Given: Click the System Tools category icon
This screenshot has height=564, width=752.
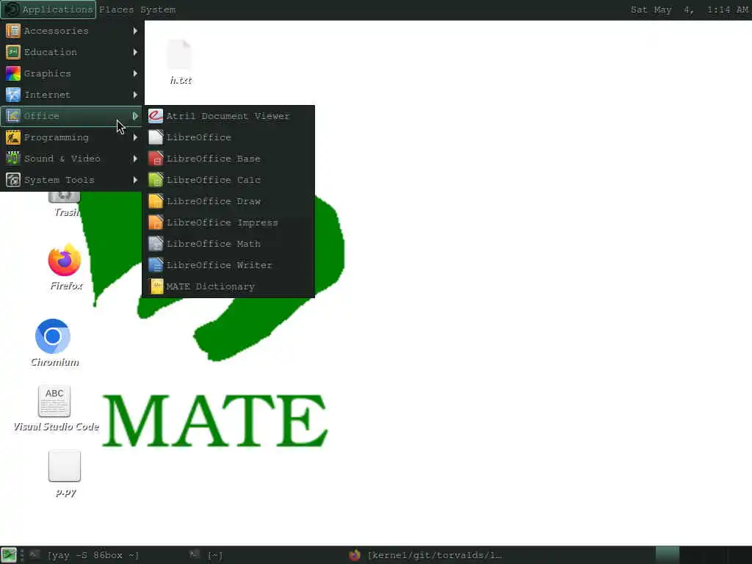Looking at the screenshot, I should 13,181.
